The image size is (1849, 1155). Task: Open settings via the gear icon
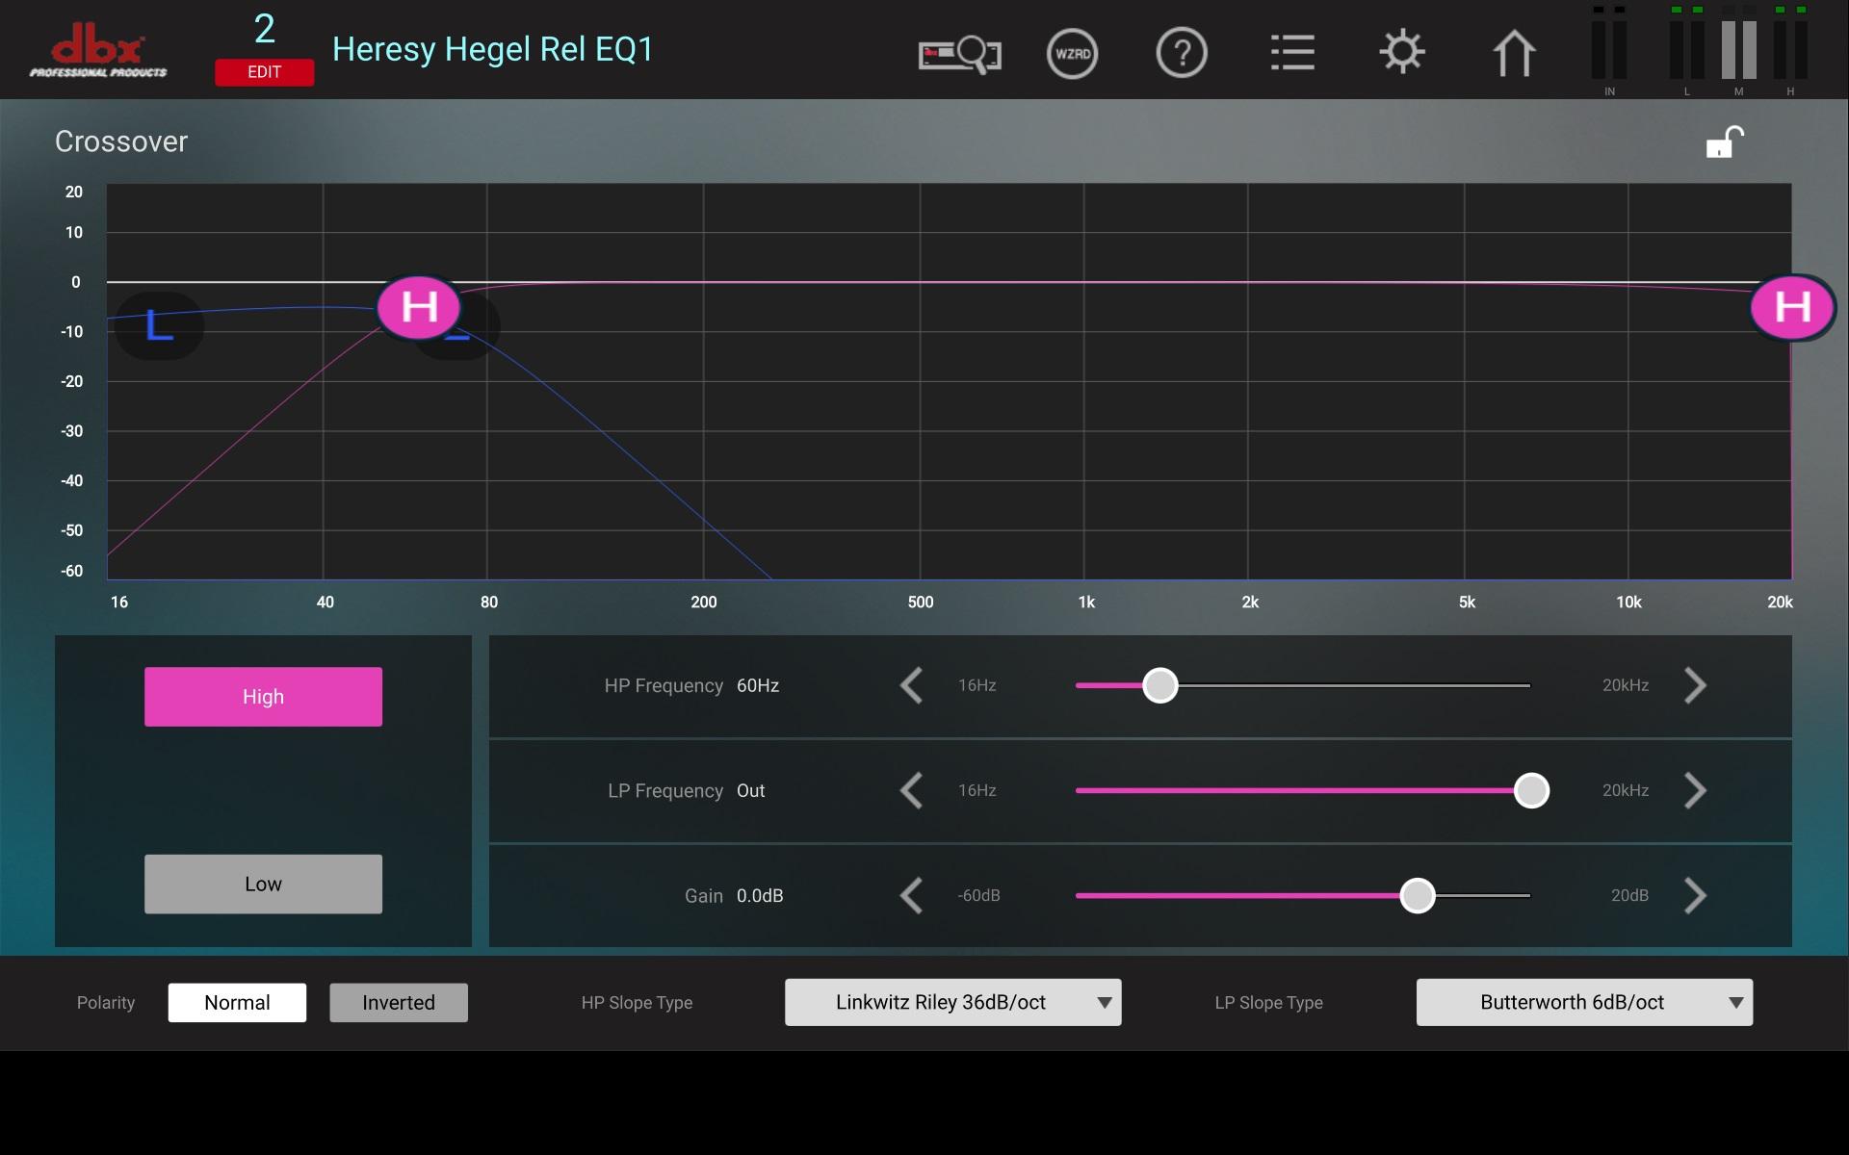(x=1402, y=53)
